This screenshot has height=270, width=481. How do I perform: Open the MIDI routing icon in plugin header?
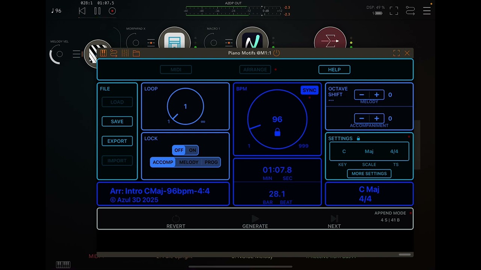(114, 53)
